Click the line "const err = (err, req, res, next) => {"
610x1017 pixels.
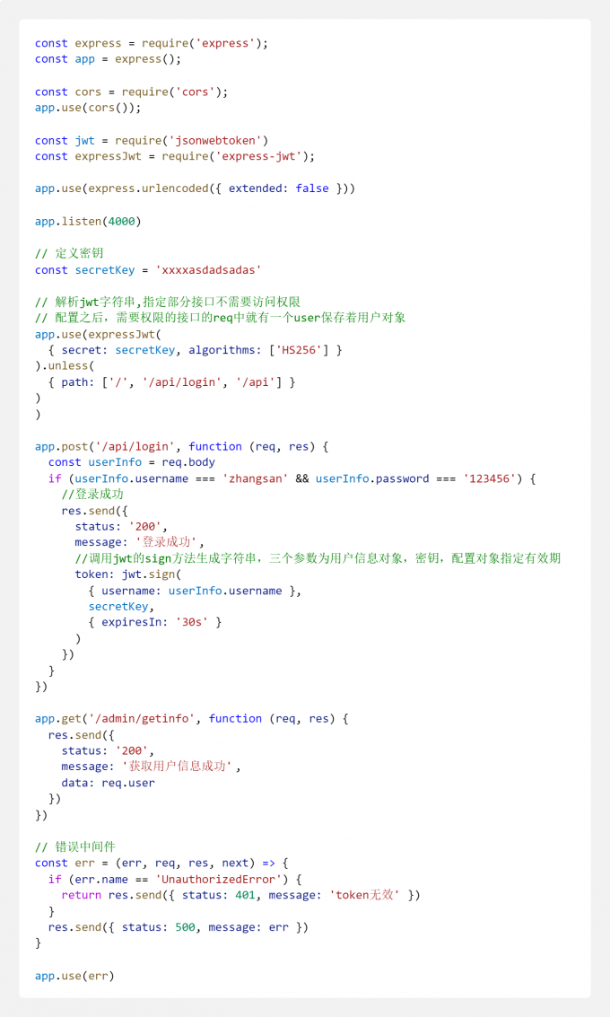click(x=161, y=864)
